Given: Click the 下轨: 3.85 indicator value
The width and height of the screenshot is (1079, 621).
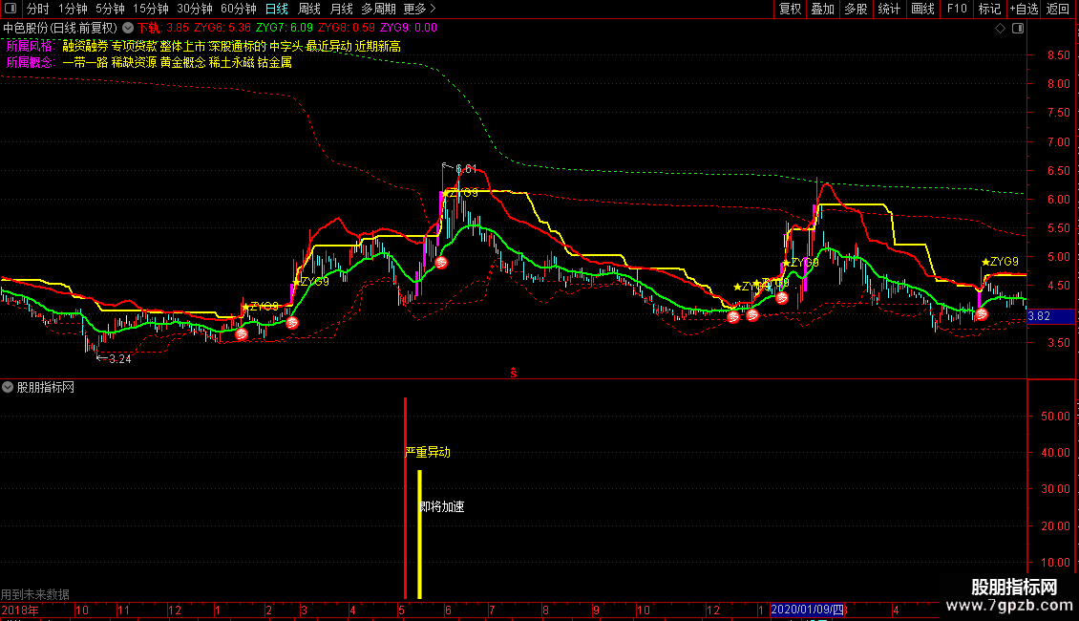Looking at the screenshot, I should pos(163,29).
